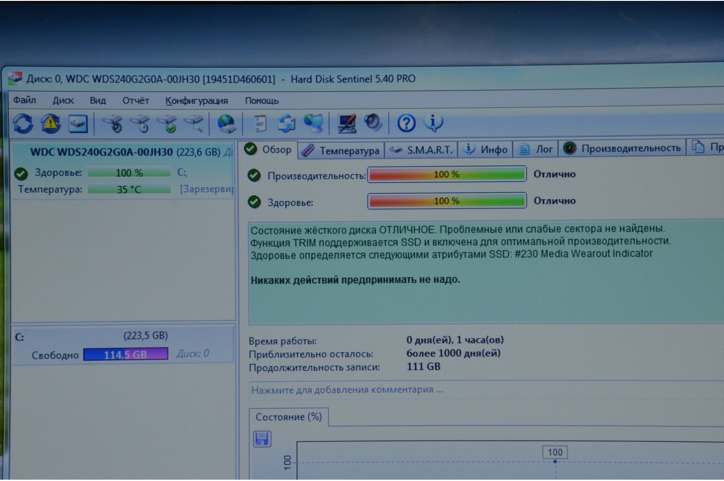Click the disk icon with clock
This screenshot has height=481, width=724.
click(x=140, y=124)
